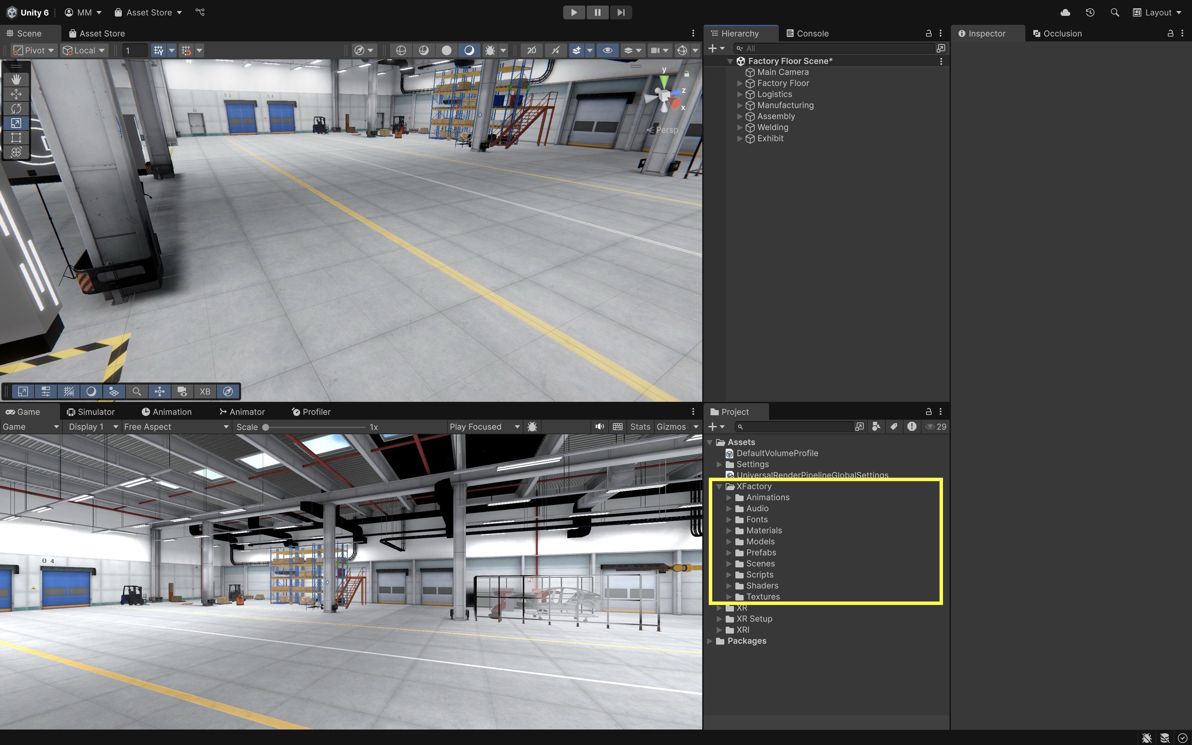Collapse the XFactory folder
This screenshot has width=1192, height=745.
(x=719, y=486)
